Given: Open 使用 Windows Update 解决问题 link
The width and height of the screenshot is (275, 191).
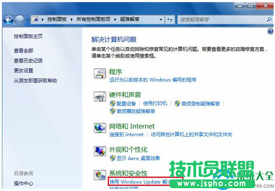Looking at the screenshot, I should coord(139,182).
